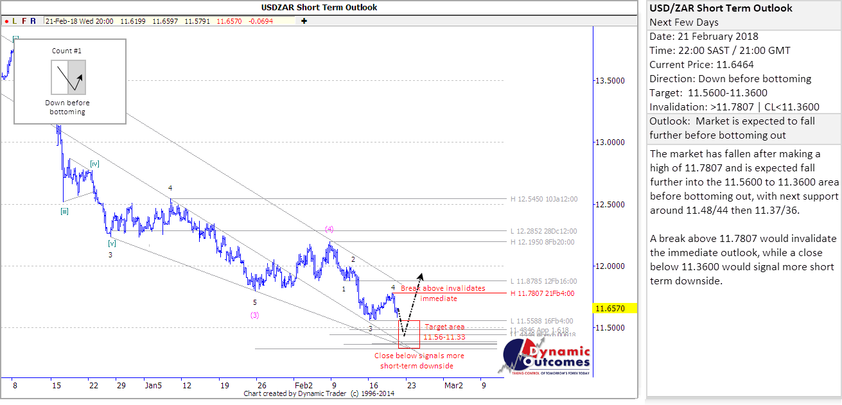Image resolution: width=842 pixels, height=405 pixels.
Task: Click the 'L 11.8785 12Fb16:00' level label
Action: point(543,281)
